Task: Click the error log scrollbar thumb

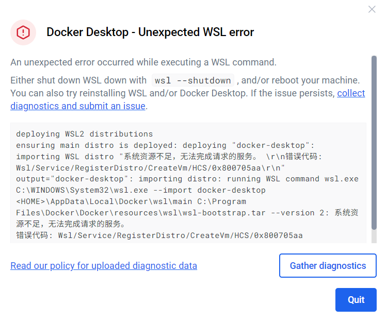Action: pos(374,143)
